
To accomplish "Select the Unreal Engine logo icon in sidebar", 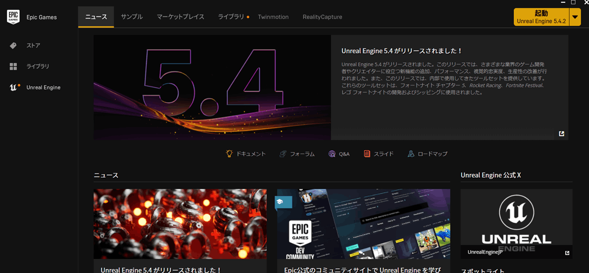I will click(x=14, y=87).
